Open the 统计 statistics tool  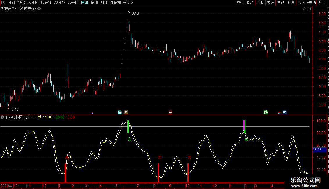(270, 3)
